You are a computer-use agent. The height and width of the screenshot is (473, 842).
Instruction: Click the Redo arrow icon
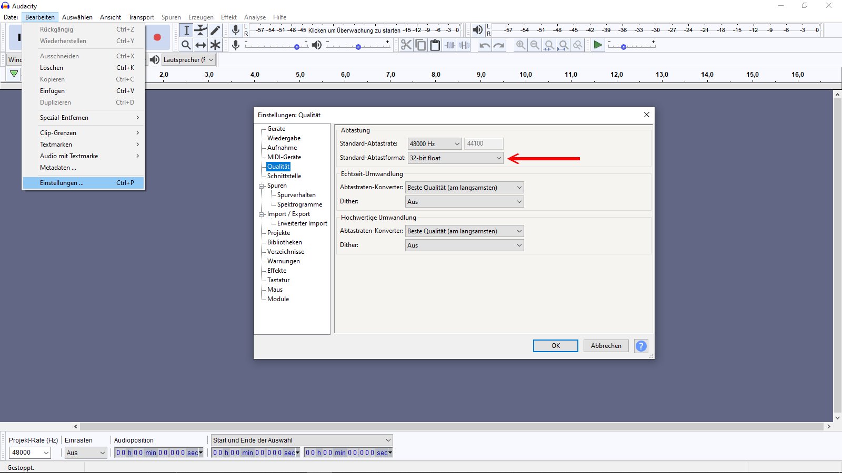[499, 45]
